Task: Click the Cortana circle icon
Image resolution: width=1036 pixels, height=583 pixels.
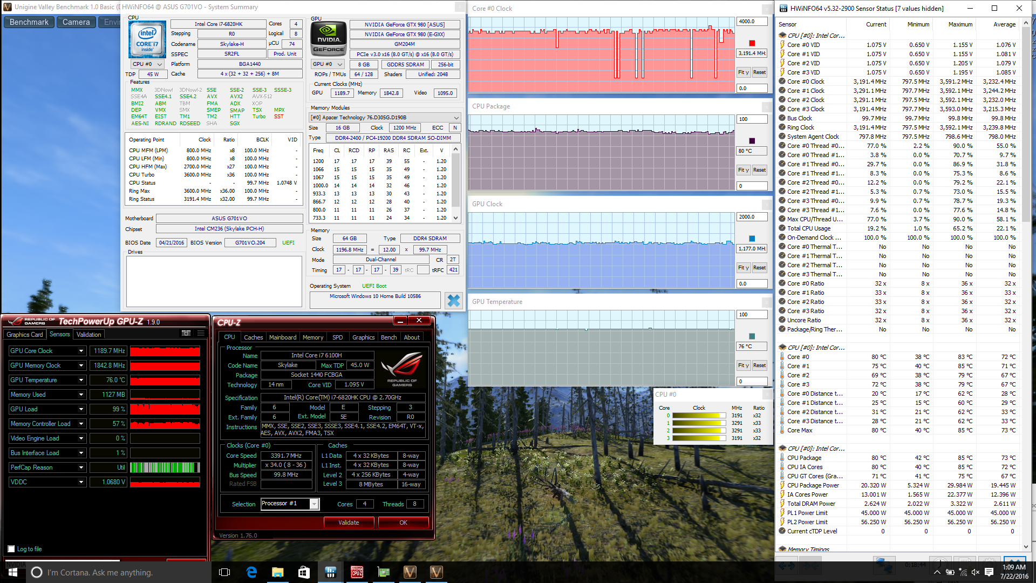Action: (37, 572)
